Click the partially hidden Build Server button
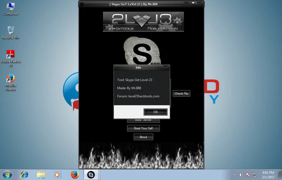Screen dimensions: 282x180 143,121
